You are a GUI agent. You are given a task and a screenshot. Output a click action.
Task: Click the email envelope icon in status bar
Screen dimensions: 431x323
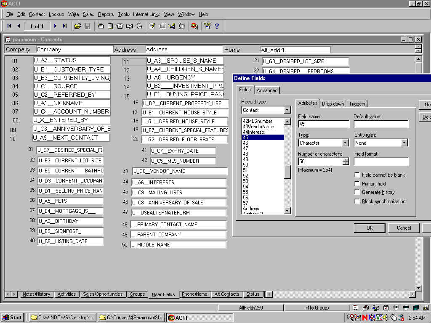(x=426, y=307)
